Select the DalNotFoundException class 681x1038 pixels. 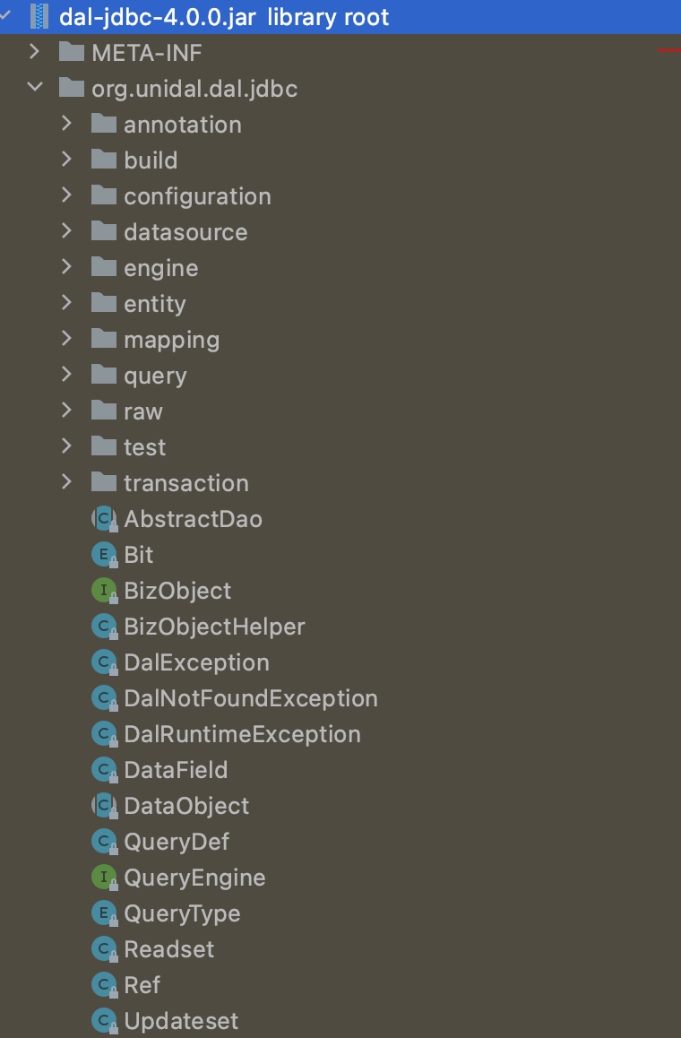tap(251, 698)
